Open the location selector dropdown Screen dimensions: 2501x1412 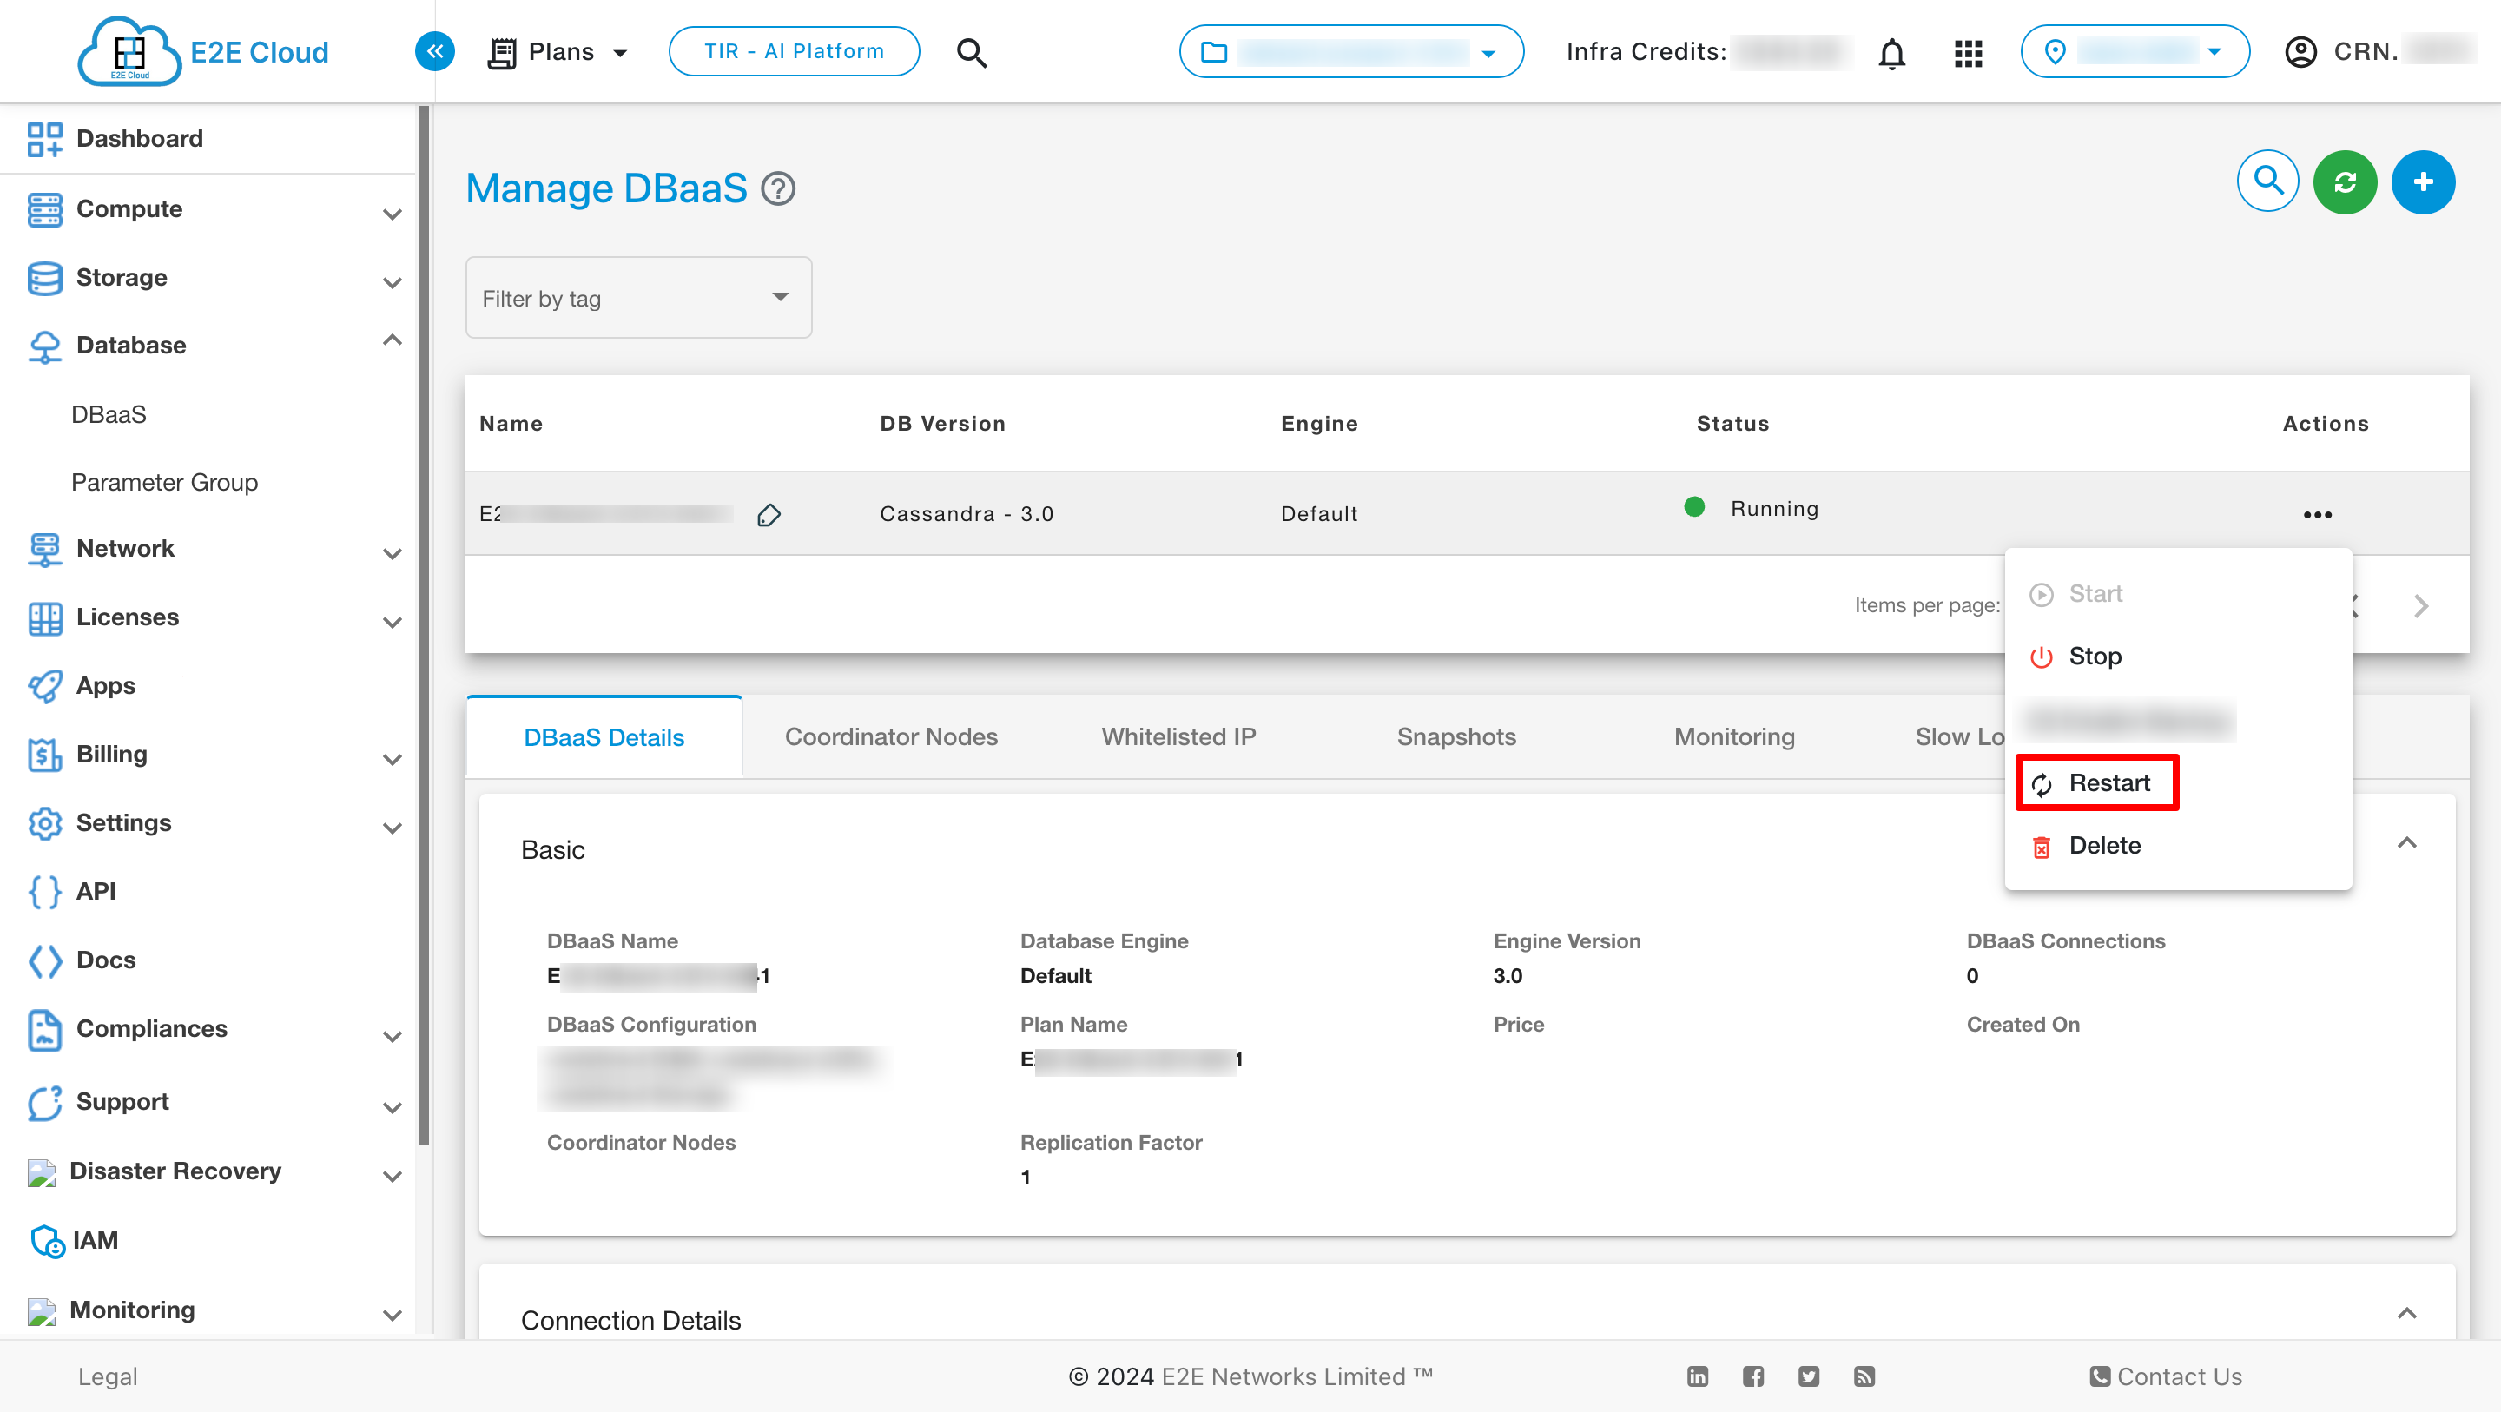tap(2134, 51)
